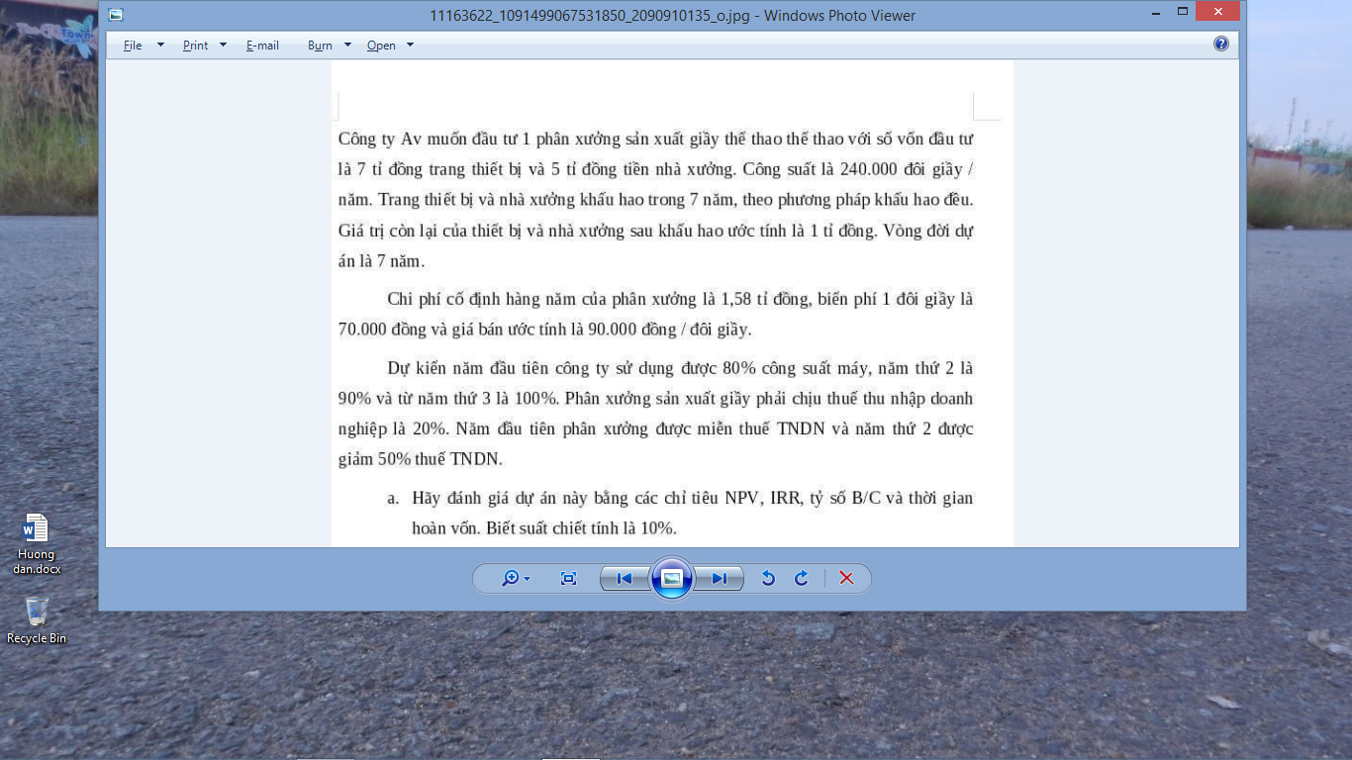Click the E-mail toolbar button
The height and width of the screenshot is (760, 1352).
click(262, 46)
